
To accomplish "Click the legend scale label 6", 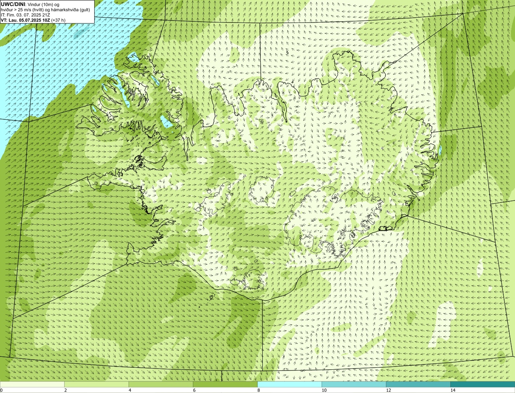I will [194, 390].
